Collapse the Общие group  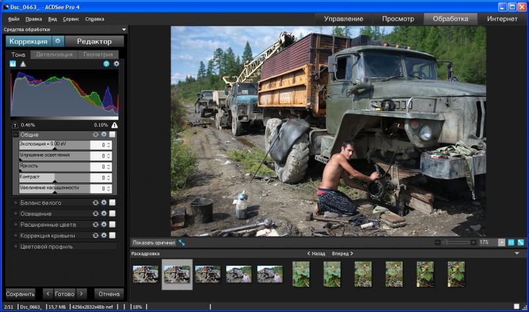(15, 135)
